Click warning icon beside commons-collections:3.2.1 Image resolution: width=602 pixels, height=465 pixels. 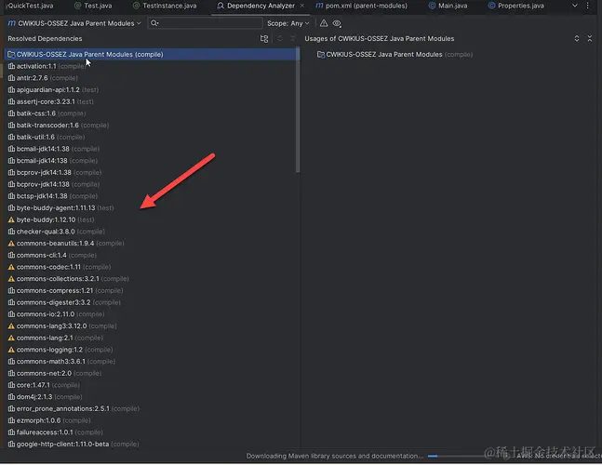click(x=11, y=279)
